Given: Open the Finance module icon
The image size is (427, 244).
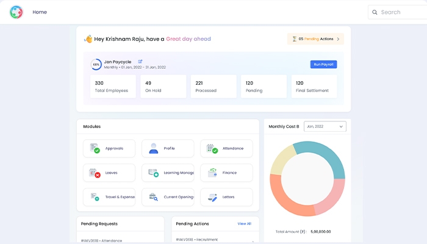Looking at the screenshot, I should click(x=212, y=173).
